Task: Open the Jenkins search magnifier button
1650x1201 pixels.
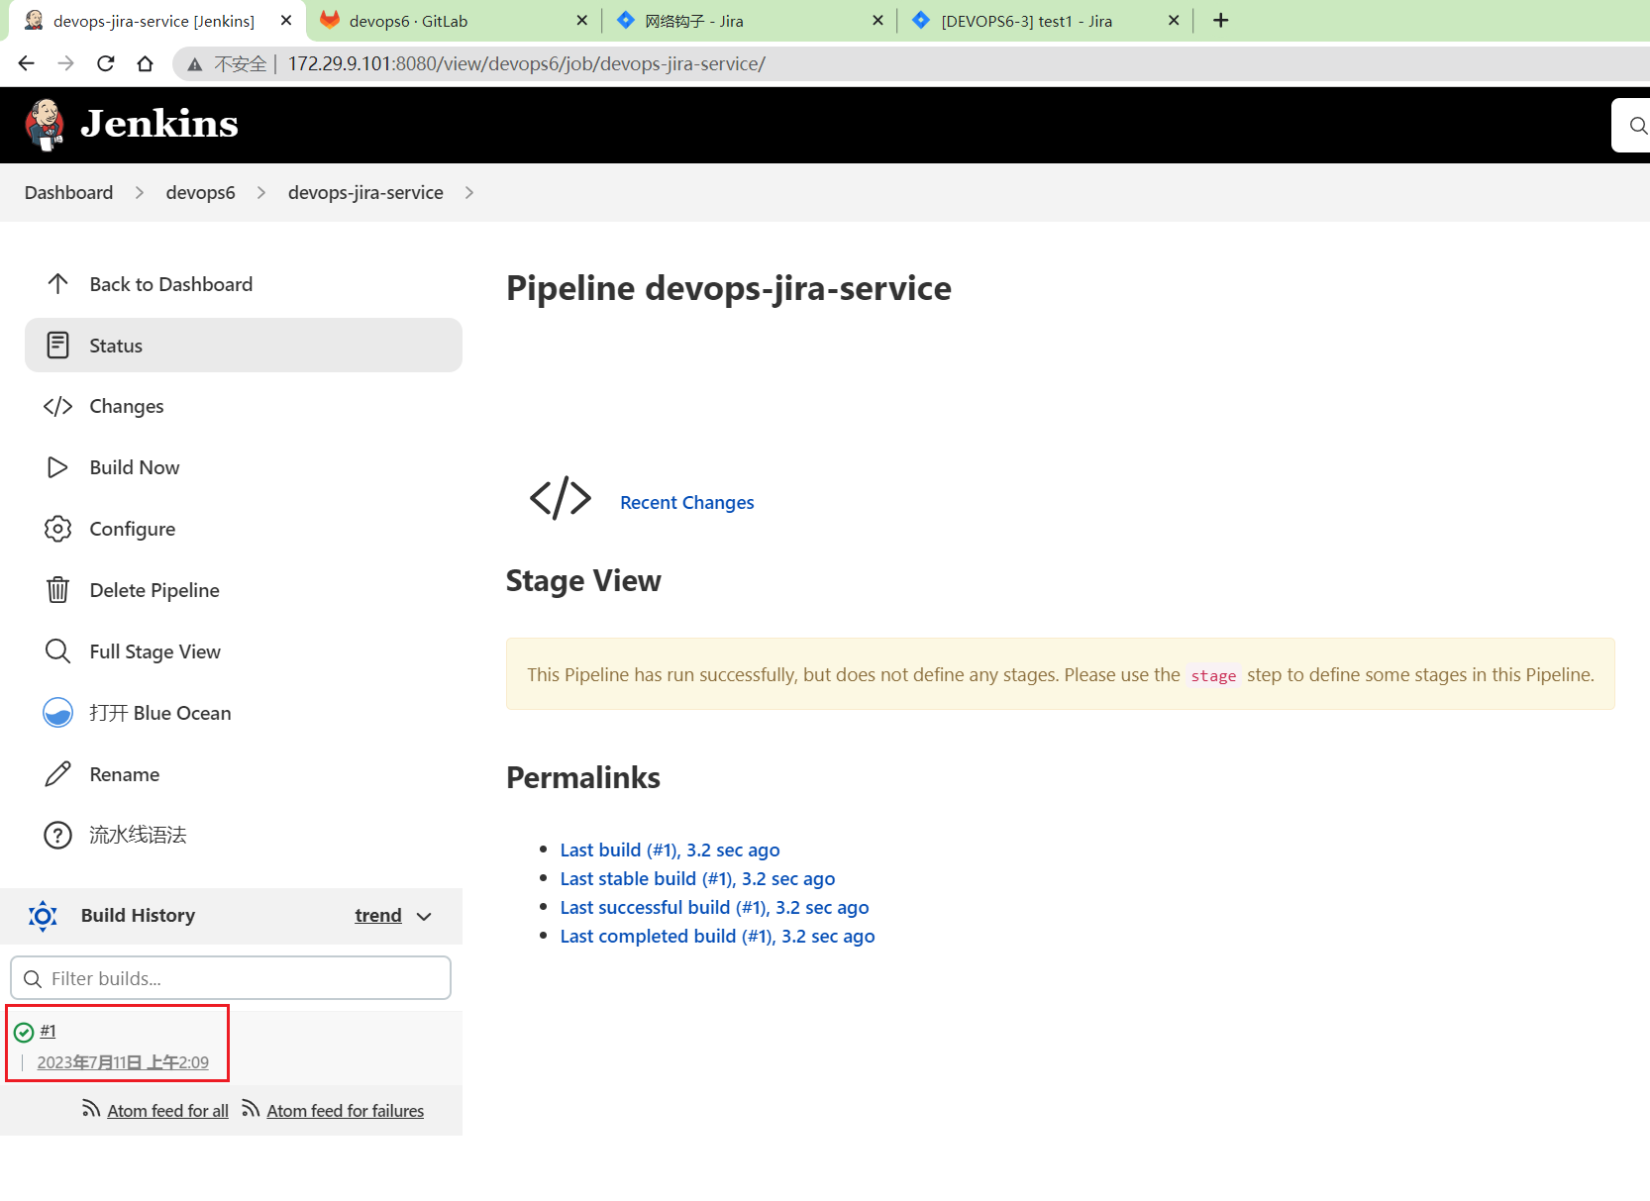Action: point(1637,126)
